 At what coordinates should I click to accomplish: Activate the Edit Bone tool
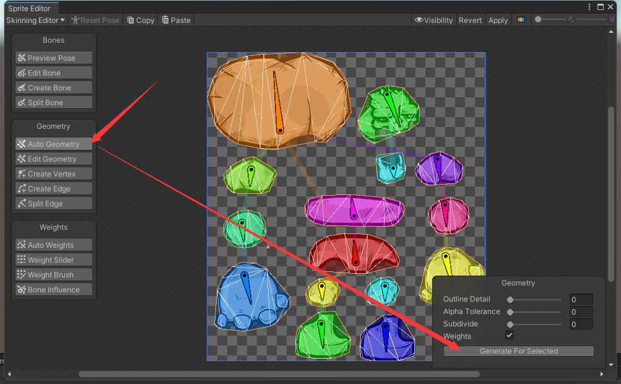click(53, 72)
